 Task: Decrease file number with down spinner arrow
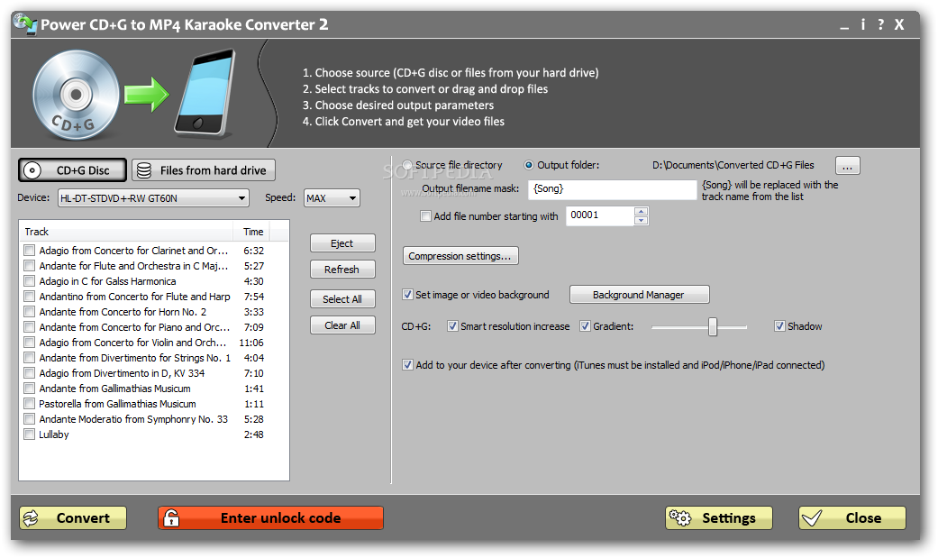[641, 220]
